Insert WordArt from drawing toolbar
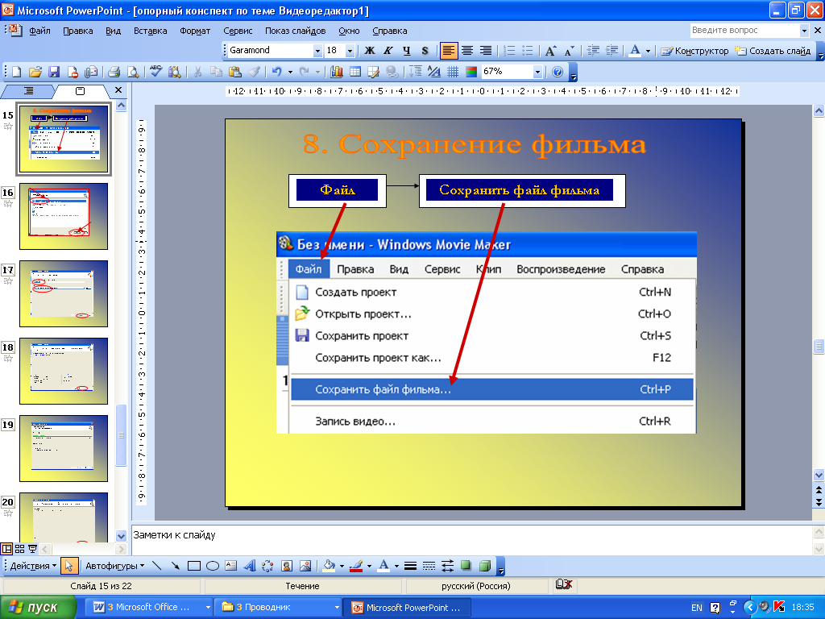 [250, 566]
